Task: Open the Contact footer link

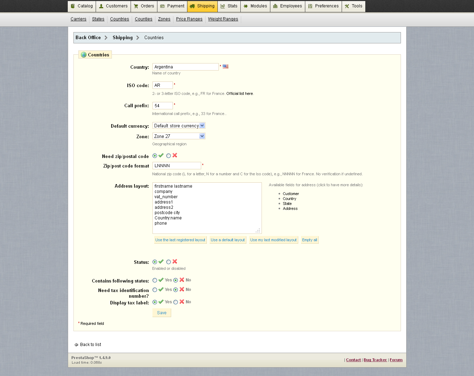Action: point(353,360)
